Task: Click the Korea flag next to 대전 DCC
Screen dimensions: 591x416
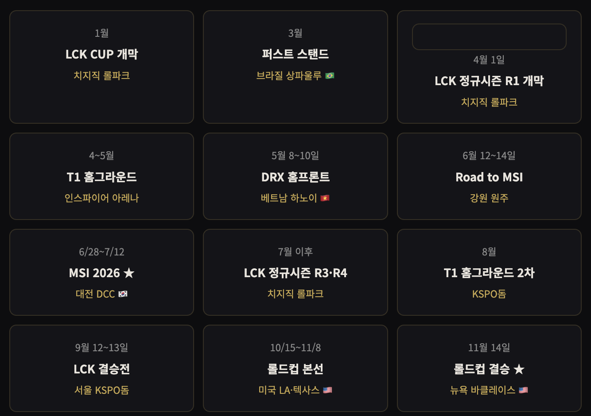Action: [x=123, y=294]
